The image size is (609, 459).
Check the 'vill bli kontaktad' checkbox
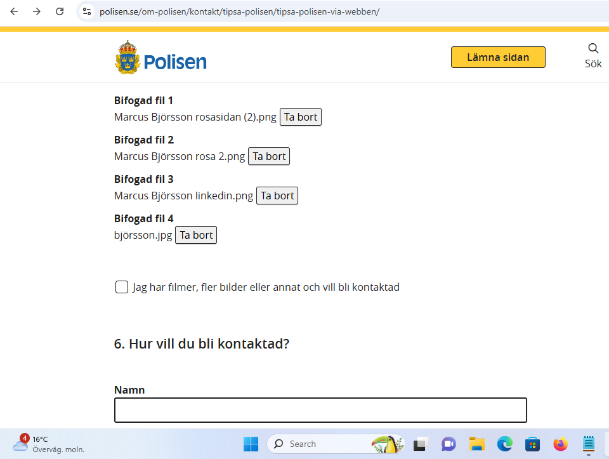tap(122, 287)
